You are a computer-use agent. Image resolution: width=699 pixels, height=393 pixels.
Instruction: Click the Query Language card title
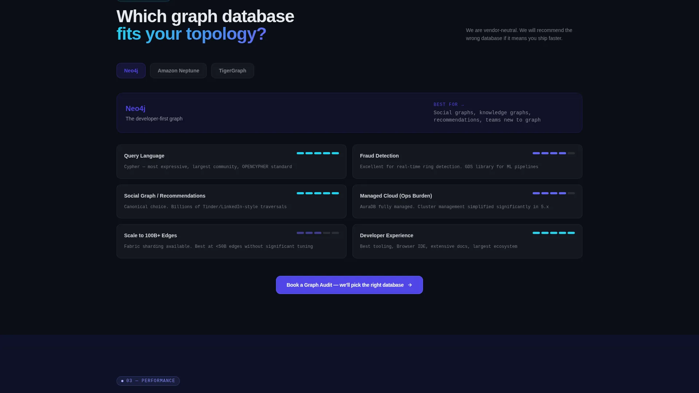[144, 156]
